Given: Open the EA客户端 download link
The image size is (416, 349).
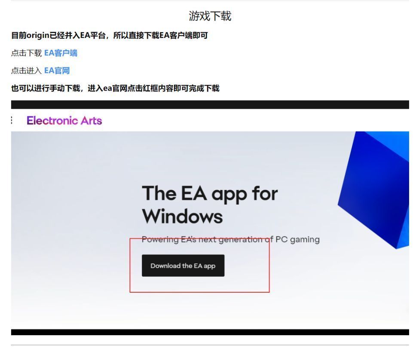Looking at the screenshot, I should click(x=61, y=53).
